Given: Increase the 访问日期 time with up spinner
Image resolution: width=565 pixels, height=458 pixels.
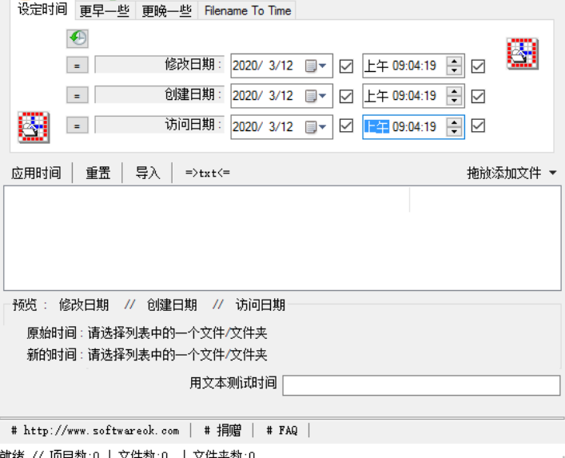Looking at the screenshot, I should pyautogui.click(x=454, y=122).
